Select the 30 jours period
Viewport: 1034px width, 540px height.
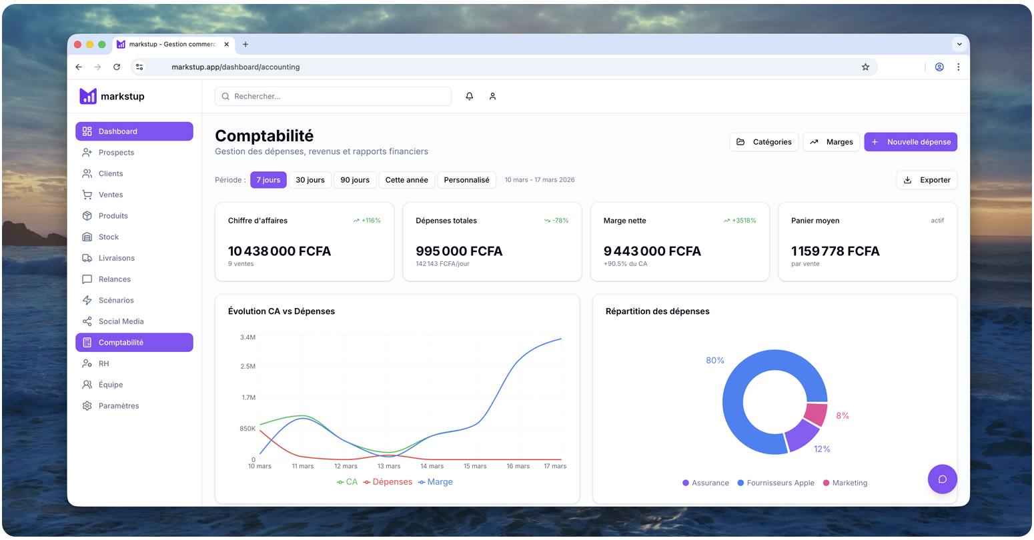click(310, 180)
